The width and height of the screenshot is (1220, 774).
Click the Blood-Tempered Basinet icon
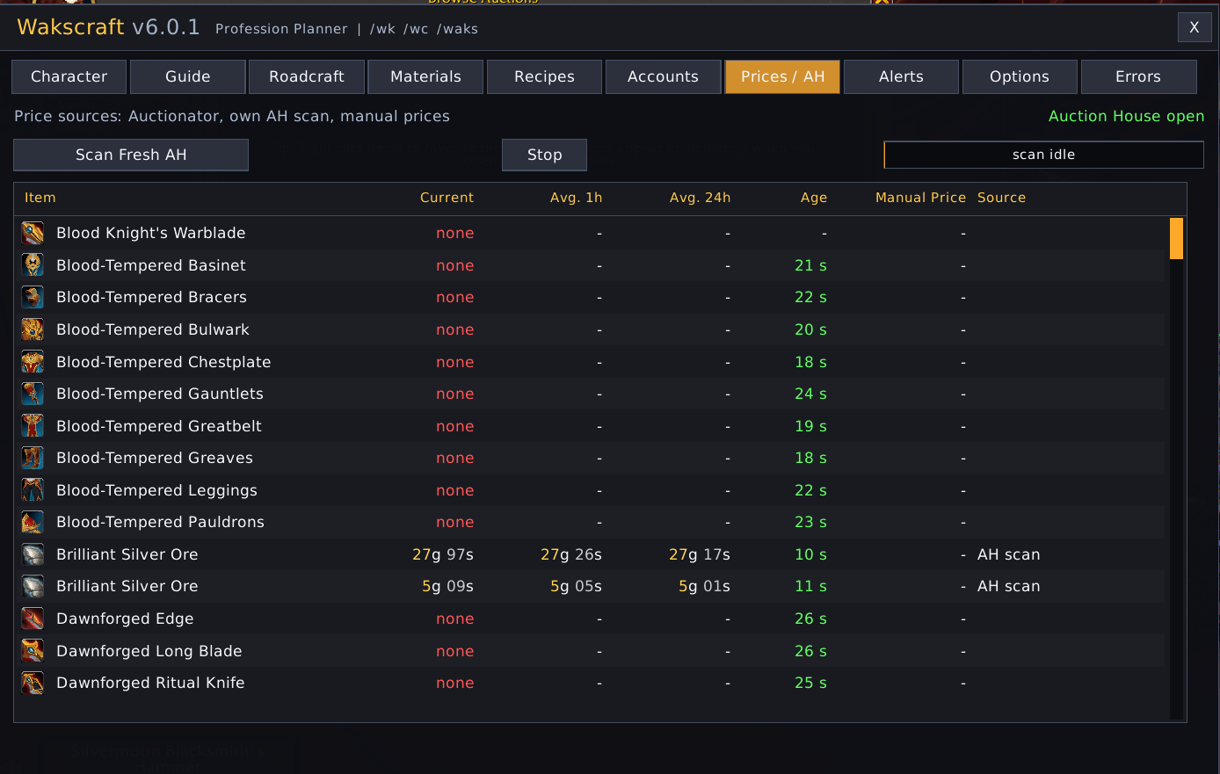tap(33, 265)
